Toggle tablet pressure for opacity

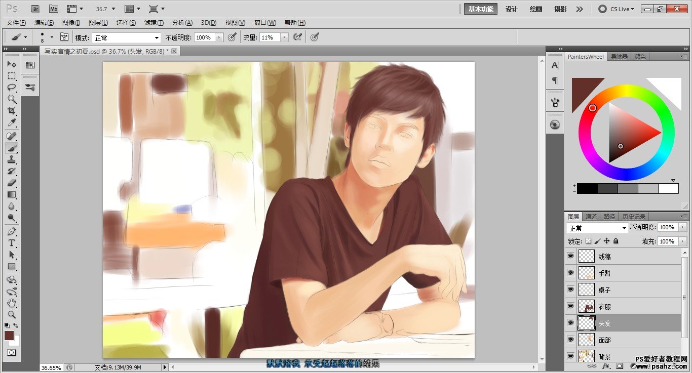click(x=232, y=37)
